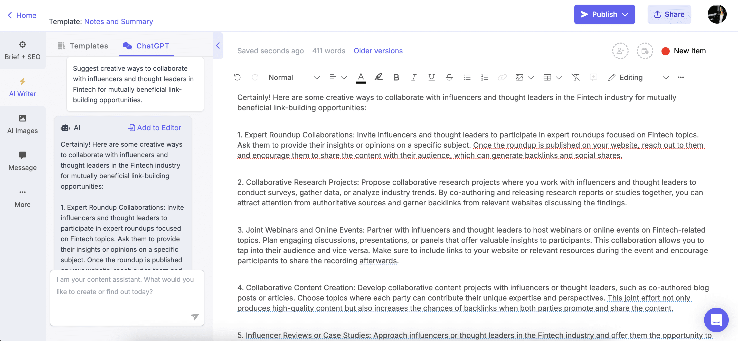Open Older versions
Image resolution: width=738 pixels, height=341 pixels.
tap(378, 51)
